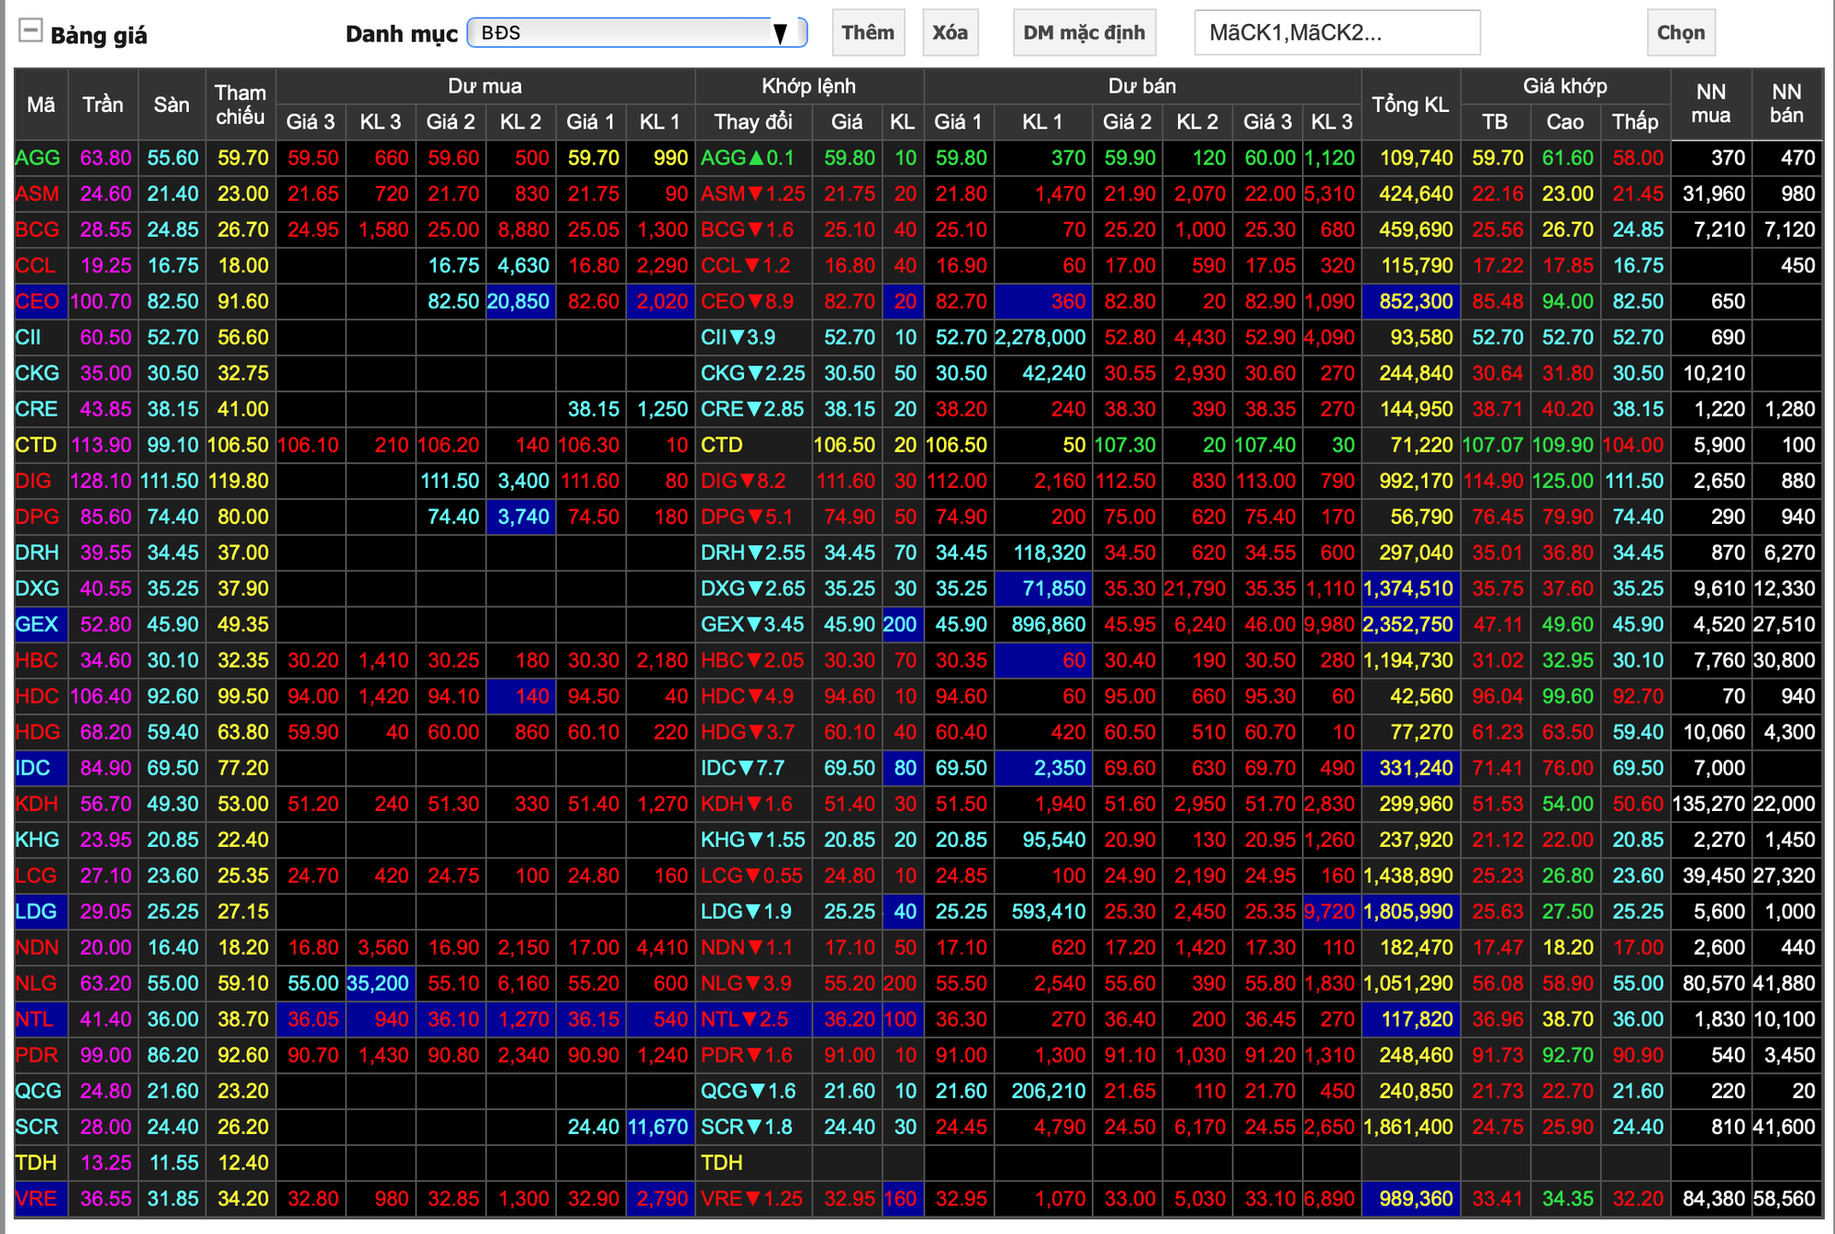Select the IDC stock code
The image size is (1835, 1234).
34,768
